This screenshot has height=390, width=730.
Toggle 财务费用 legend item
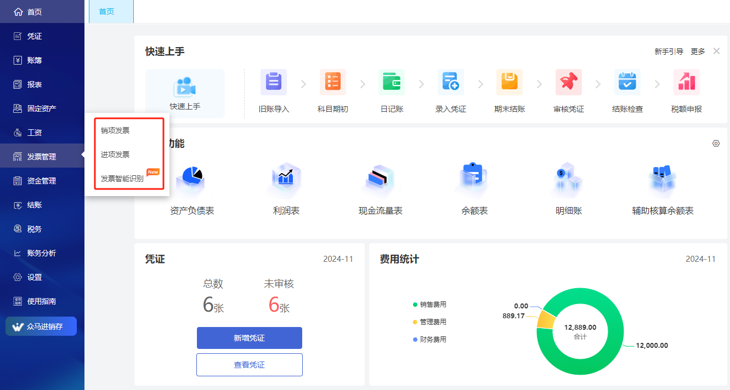point(429,340)
